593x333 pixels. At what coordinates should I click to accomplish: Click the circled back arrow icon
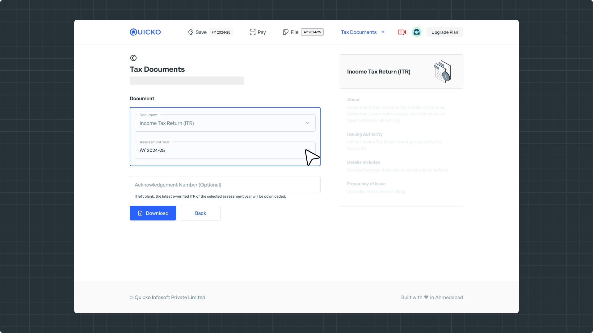[133, 58]
